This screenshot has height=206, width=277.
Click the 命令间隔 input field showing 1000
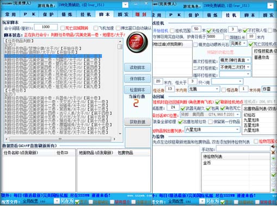pyautogui.click(x=46, y=27)
